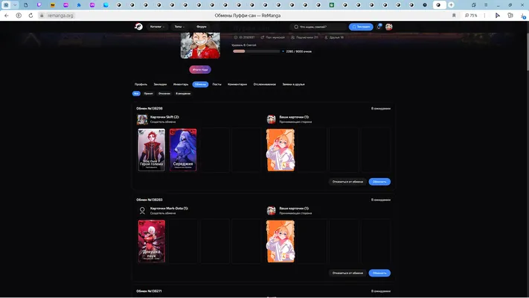Open the notifications bell icon
Viewport: 529px width, 298px height.
(379, 27)
